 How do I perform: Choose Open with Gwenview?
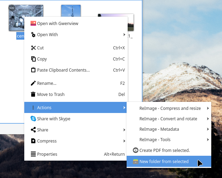[x=76, y=23]
